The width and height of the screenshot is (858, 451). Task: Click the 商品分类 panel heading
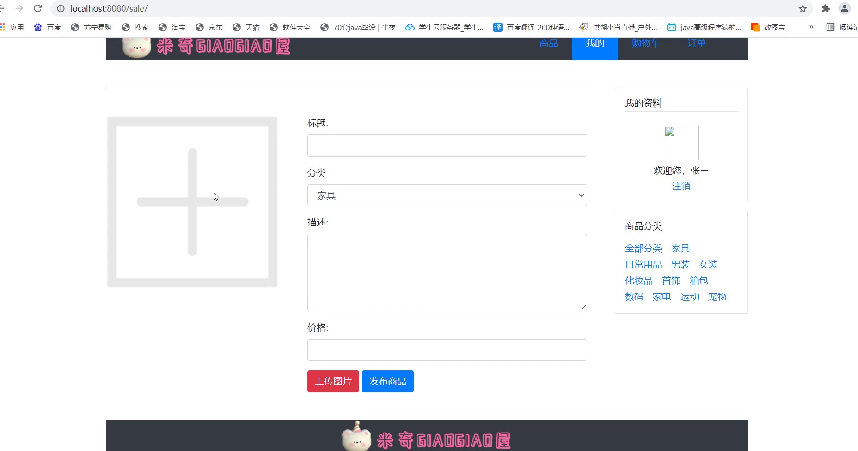(x=643, y=226)
